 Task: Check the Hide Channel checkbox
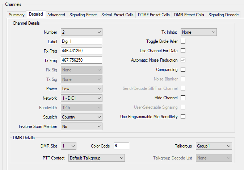183,98
